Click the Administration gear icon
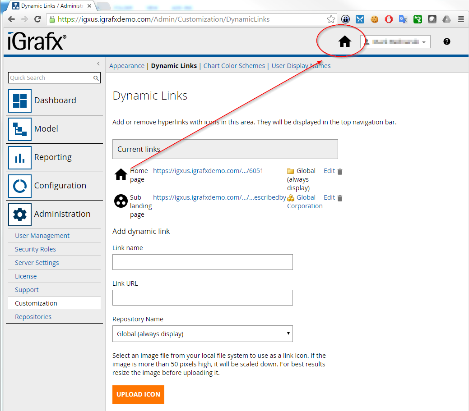The image size is (469, 411). (x=20, y=214)
